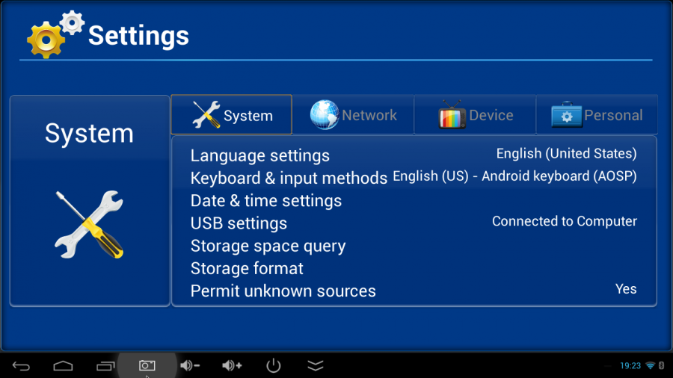Image resolution: width=673 pixels, height=378 pixels.
Task: Tap the power icon
Action: tap(274, 365)
